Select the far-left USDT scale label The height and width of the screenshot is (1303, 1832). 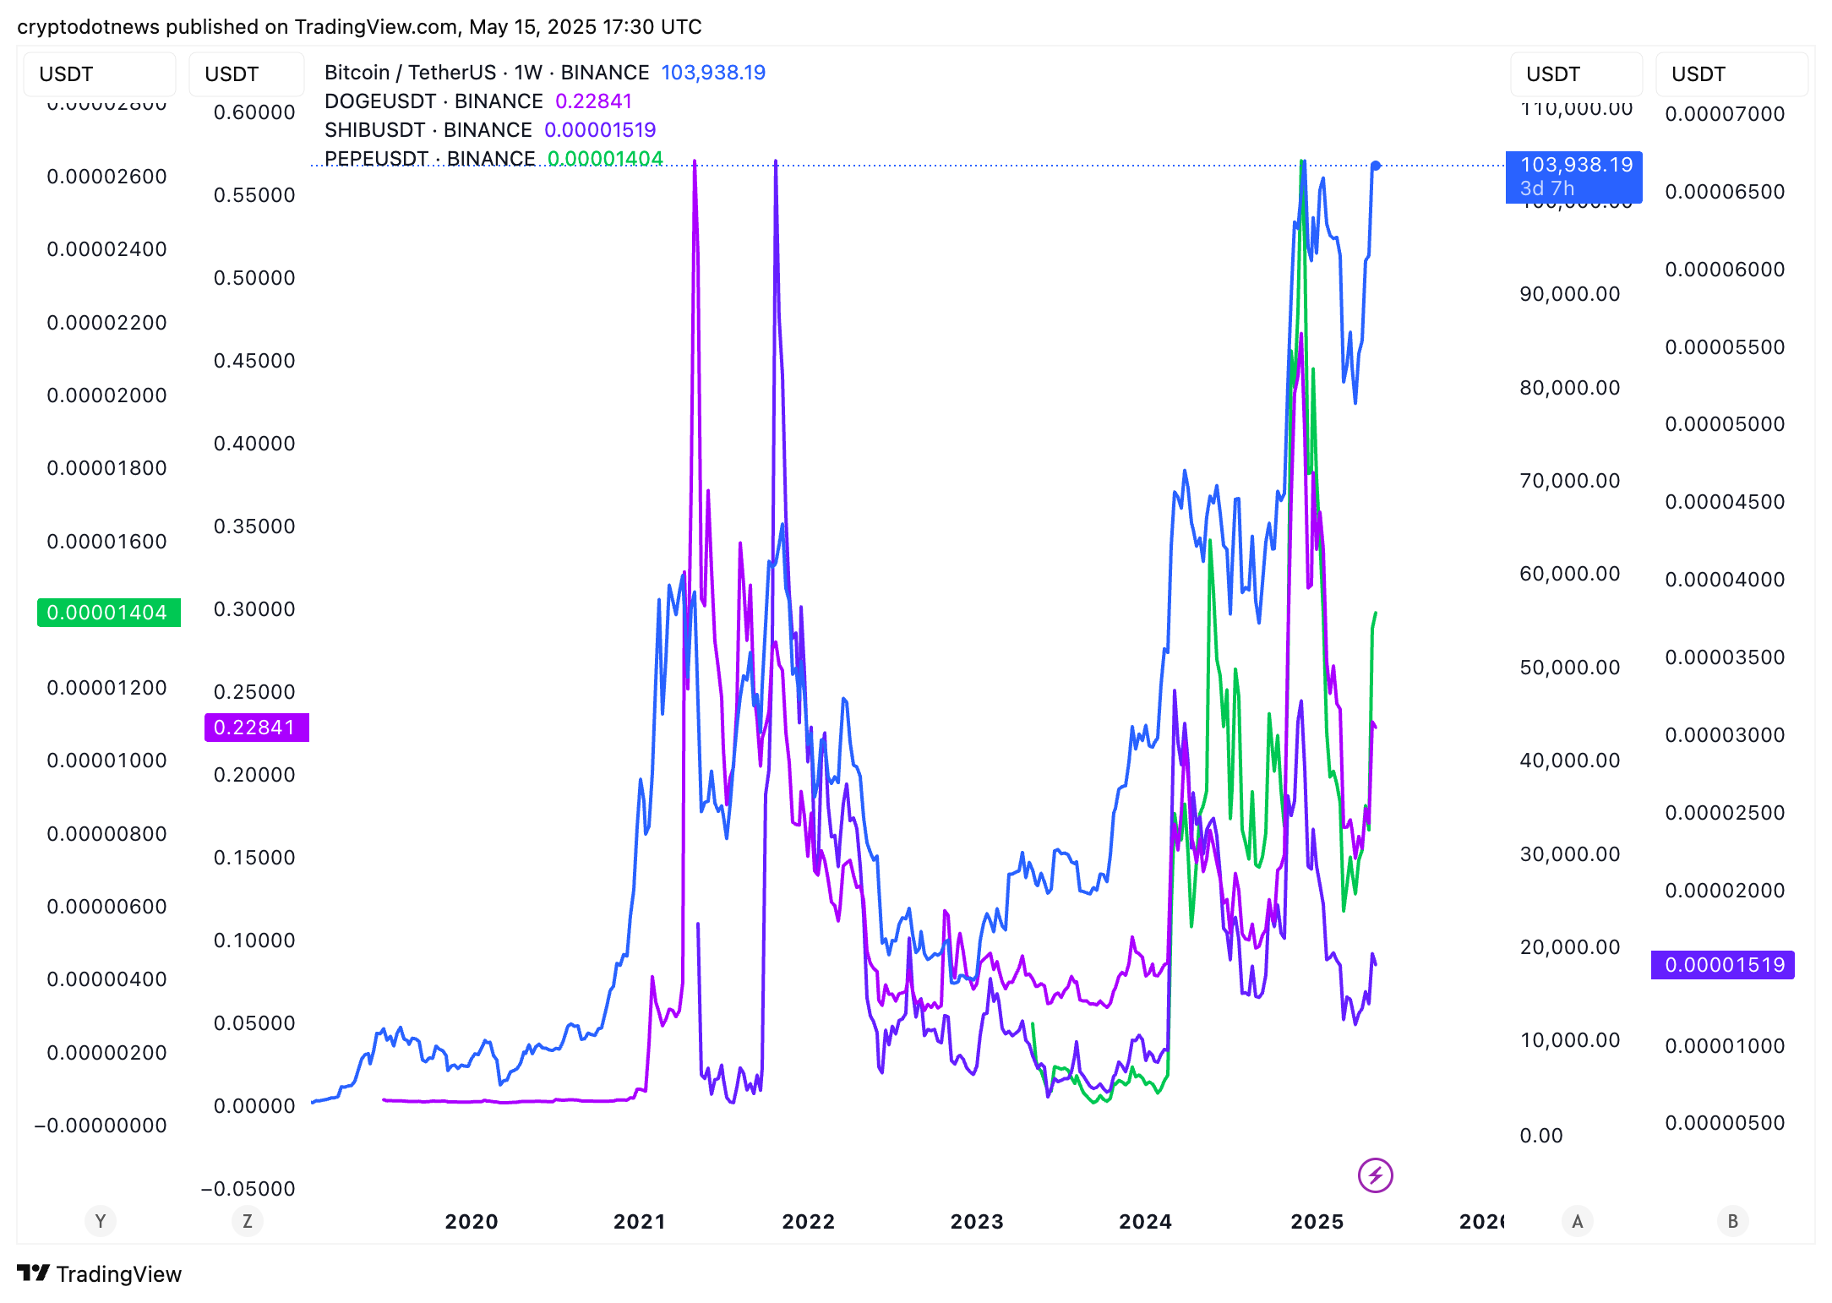99,74
